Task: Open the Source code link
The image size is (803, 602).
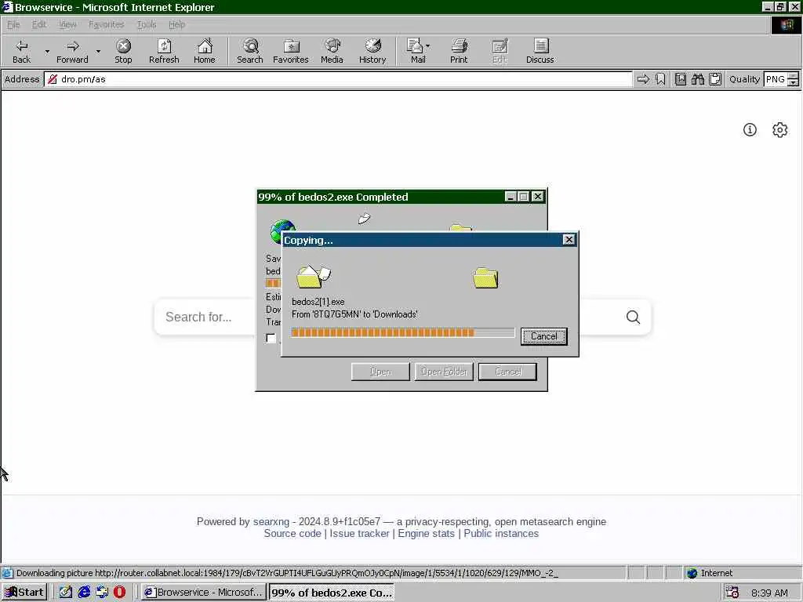Action: [x=292, y=533]
